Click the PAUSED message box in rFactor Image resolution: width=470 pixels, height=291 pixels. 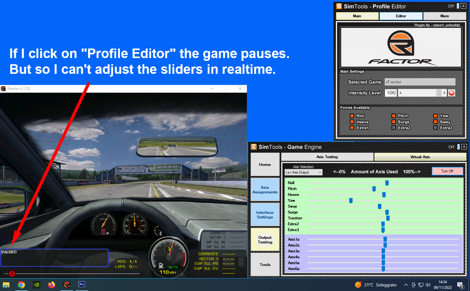coord(55,258)
